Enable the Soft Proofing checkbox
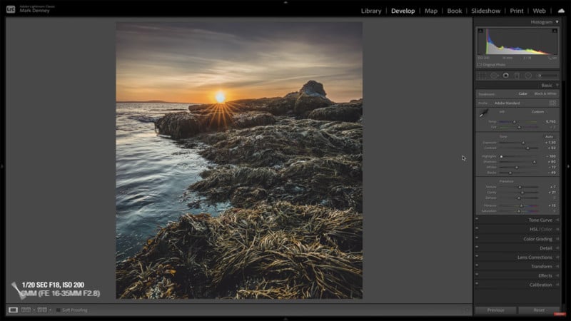 point(59,310)
